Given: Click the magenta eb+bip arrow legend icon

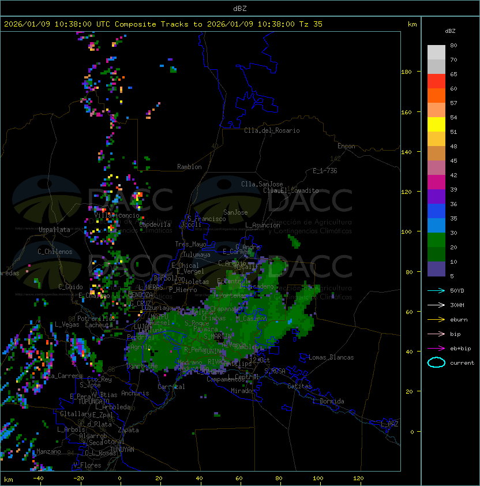Looking at the screenshot, I should (436, 349).
